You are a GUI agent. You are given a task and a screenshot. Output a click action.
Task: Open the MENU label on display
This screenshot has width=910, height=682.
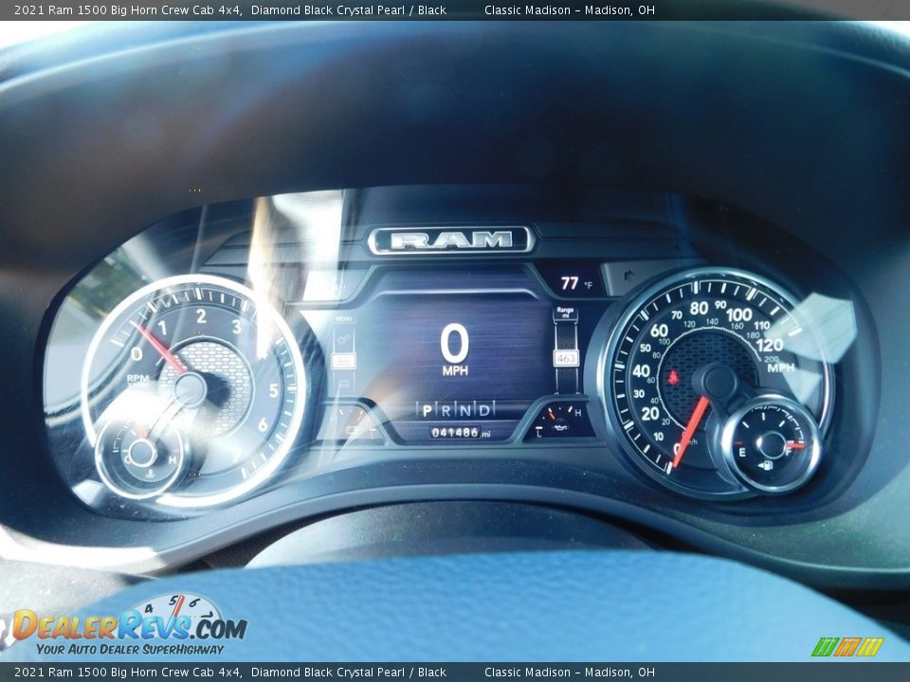tap(343, 319)
